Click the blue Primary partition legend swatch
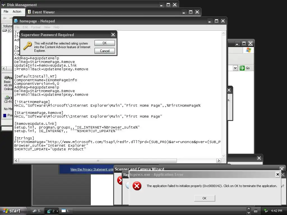 tap(5, 115)
